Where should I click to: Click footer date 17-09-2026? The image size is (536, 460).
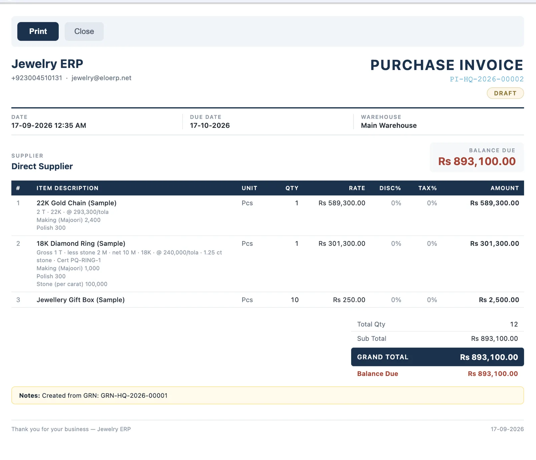click(x=507, y=429)
